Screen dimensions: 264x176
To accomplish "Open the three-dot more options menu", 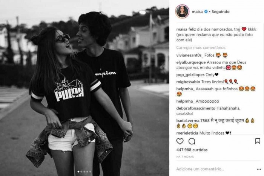I will (259, 169).
